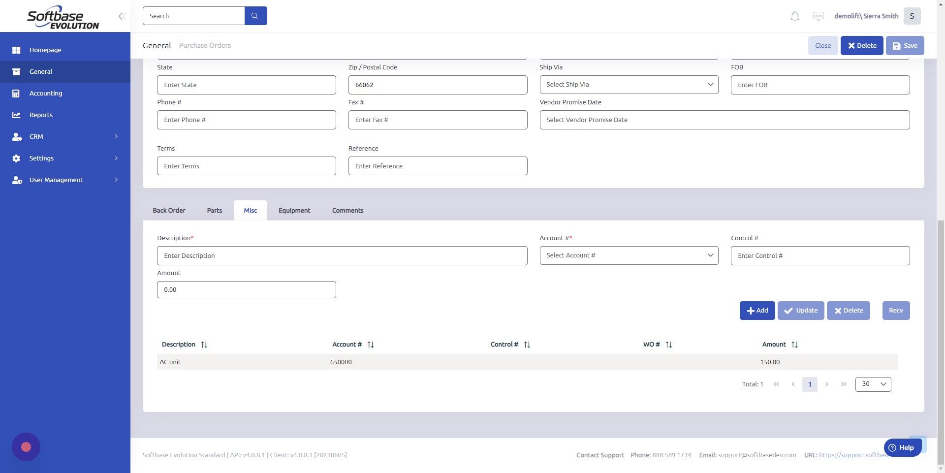Click the Enter Description input field
Image resolution: width=945 pixels, height=473 pixels.
tap(342, 255)
